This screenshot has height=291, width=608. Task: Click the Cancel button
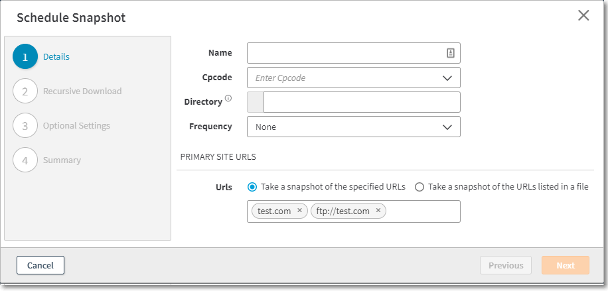40,265
